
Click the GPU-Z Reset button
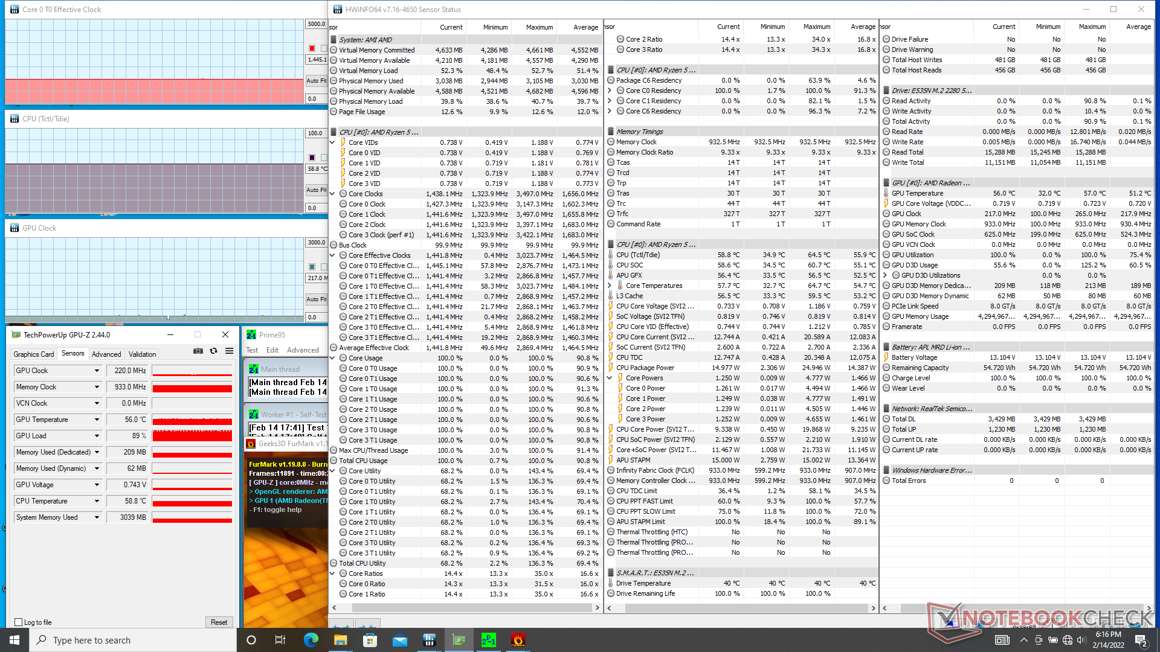219,622
